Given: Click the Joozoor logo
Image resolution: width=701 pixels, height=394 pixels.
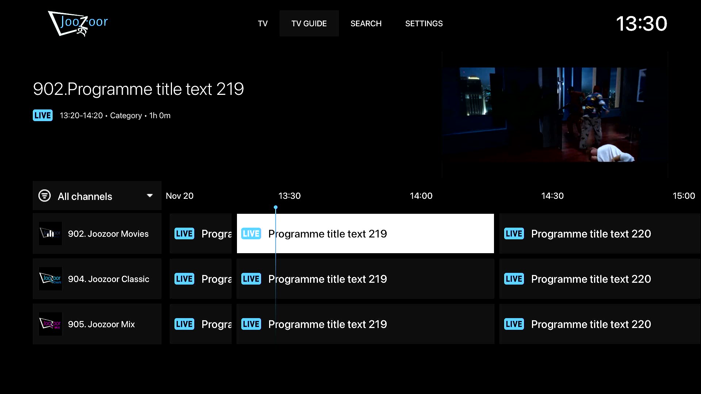Looking at the screenshot, I should coord(78,24).
